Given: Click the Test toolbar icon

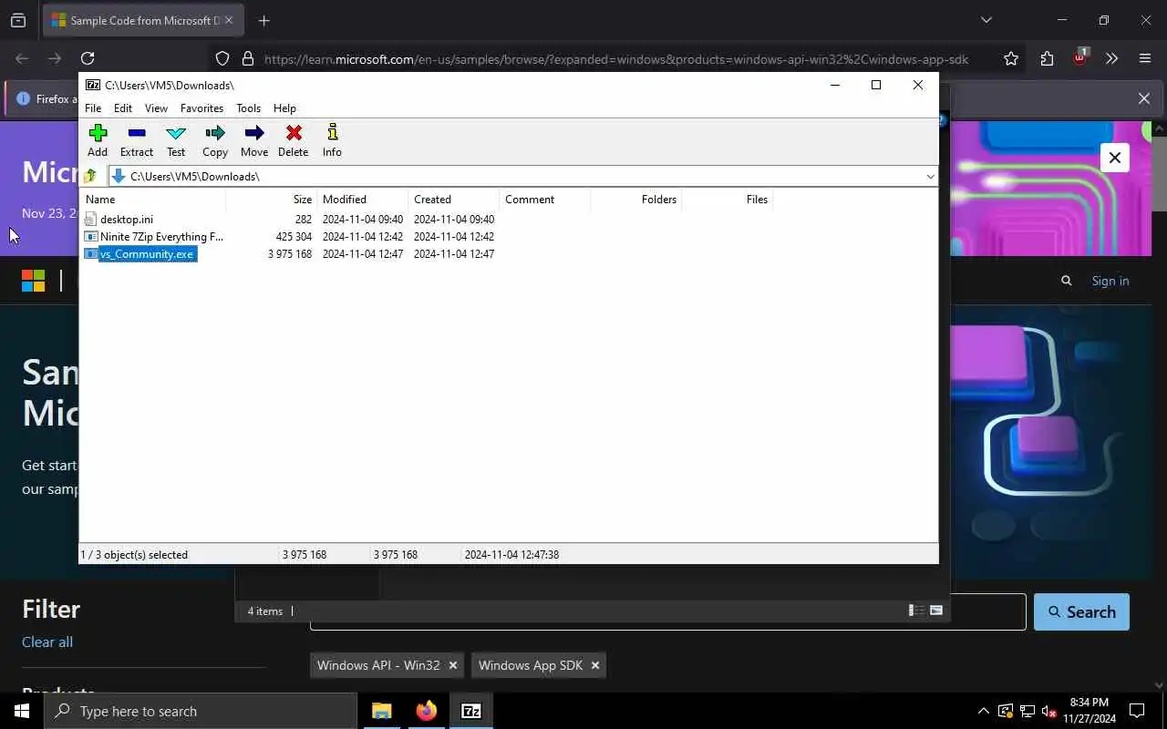Looking at the screenshot, I should 176,140.
